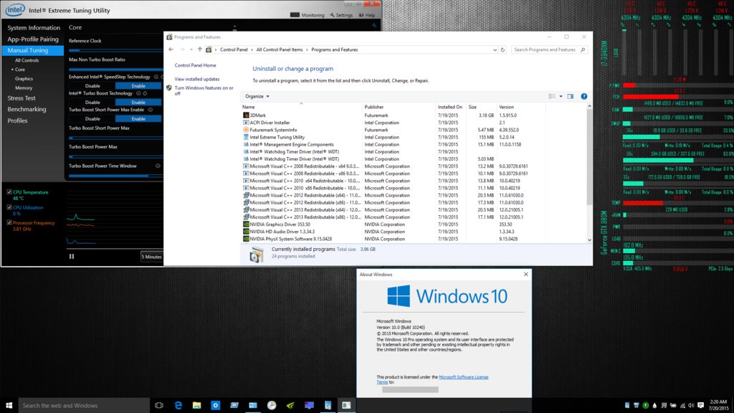The height and width of the screenshot is (413, 734).
Task: Click Turn Windows features on or off
Action: point(204,90)
